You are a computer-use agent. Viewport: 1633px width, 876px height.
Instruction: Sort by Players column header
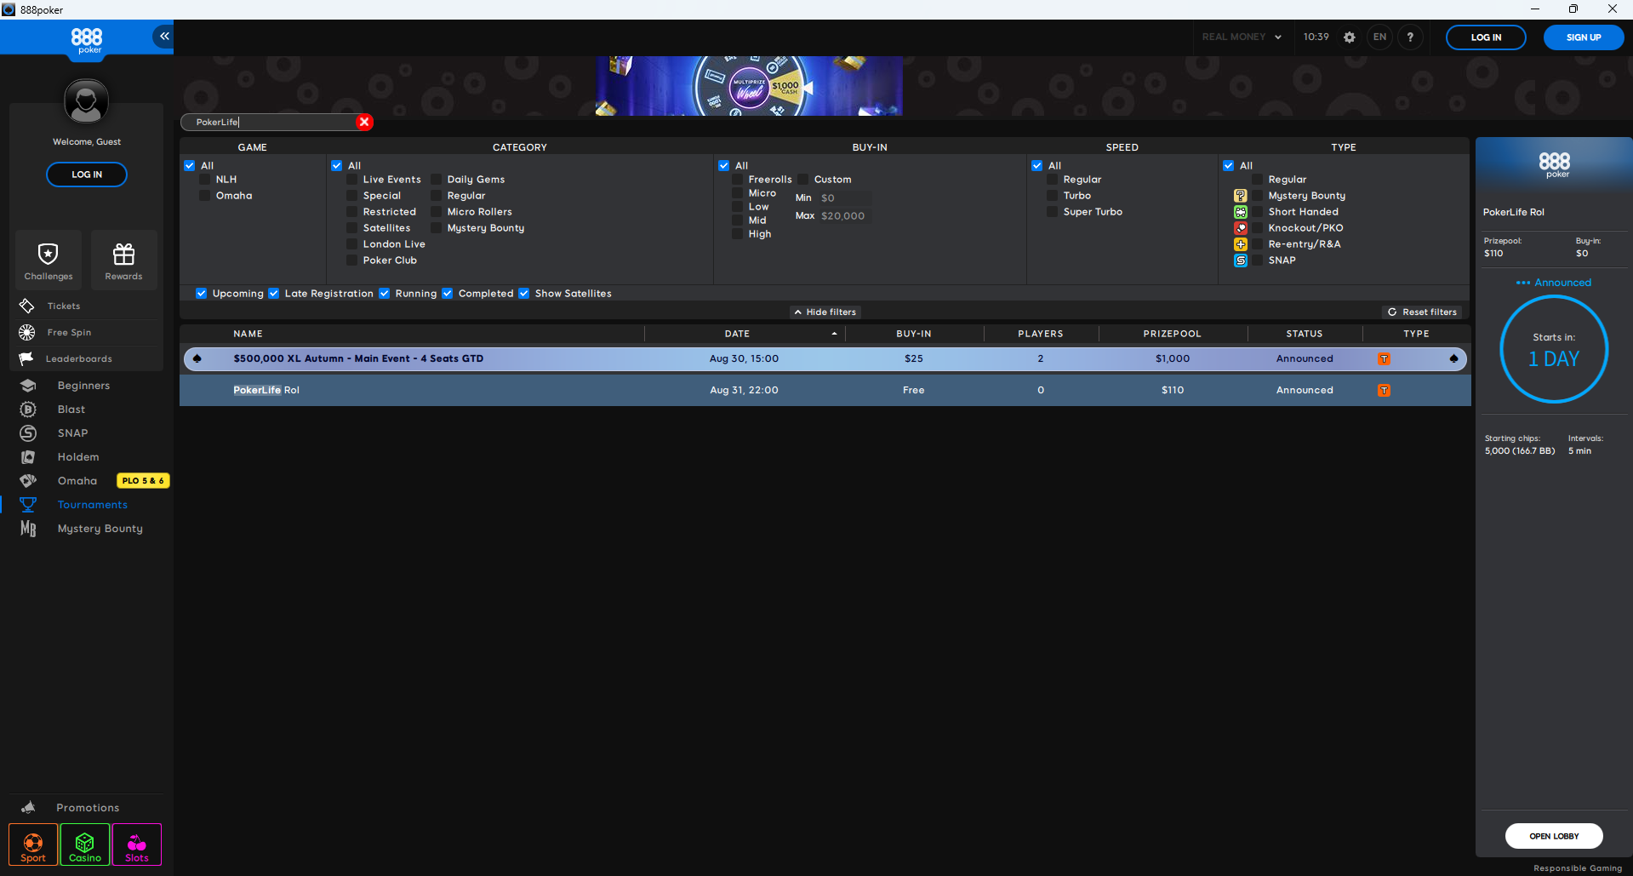pyautogui.click(x=1041, y=334)
